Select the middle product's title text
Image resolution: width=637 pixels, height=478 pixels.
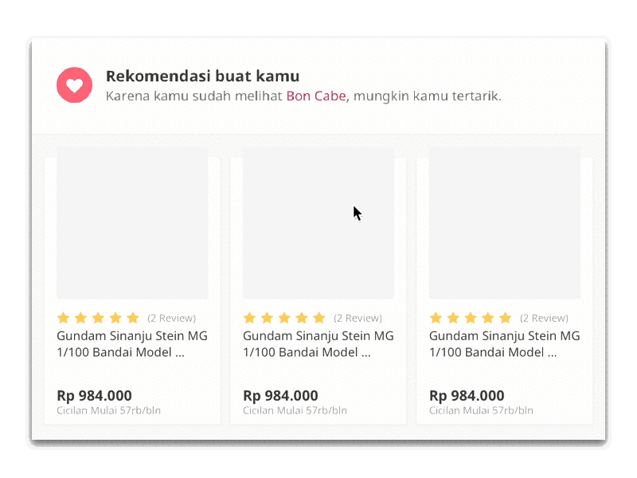(x=318, y=344)
